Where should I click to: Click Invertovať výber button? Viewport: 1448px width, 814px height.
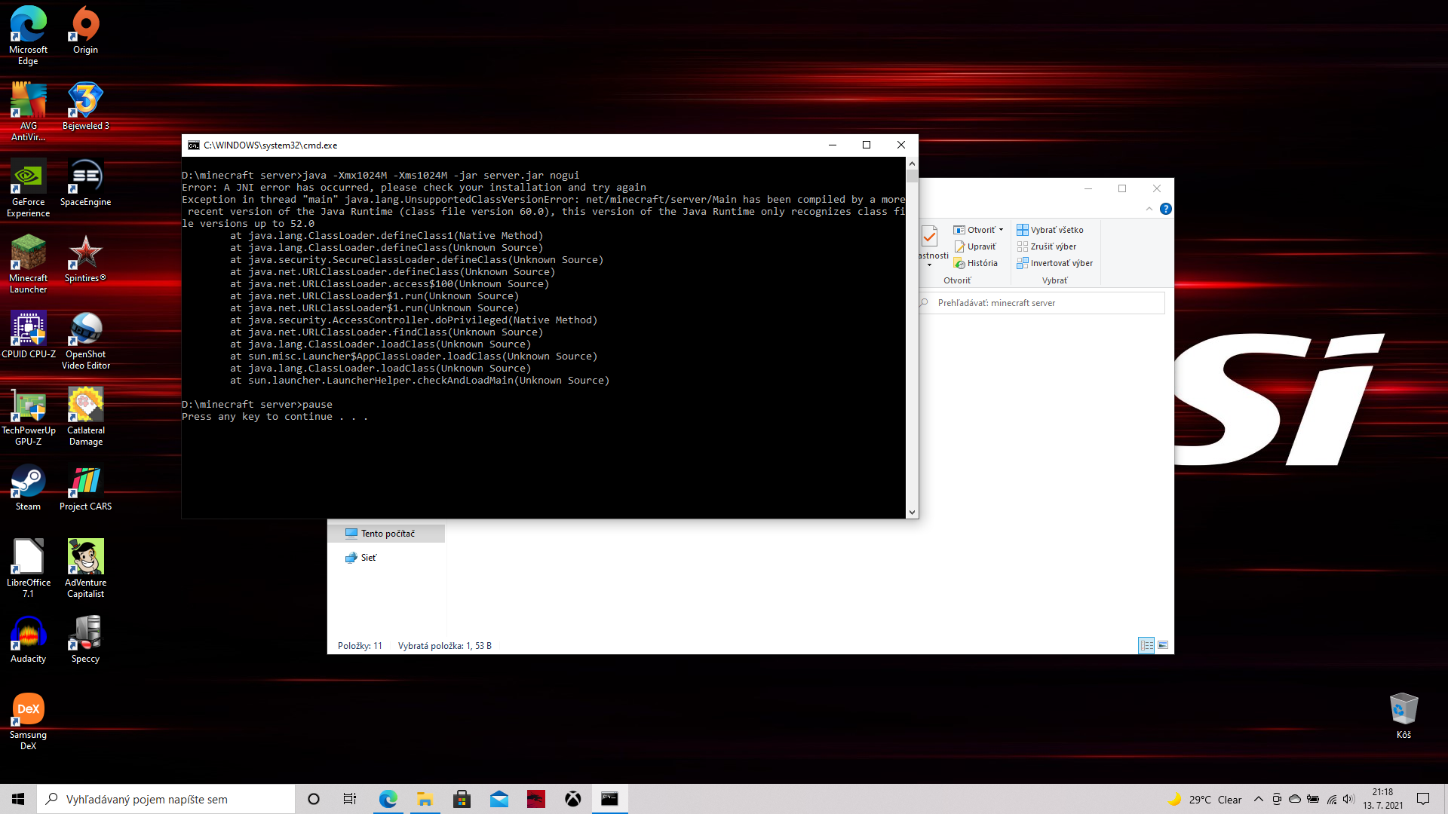[x=1054, y=263]
